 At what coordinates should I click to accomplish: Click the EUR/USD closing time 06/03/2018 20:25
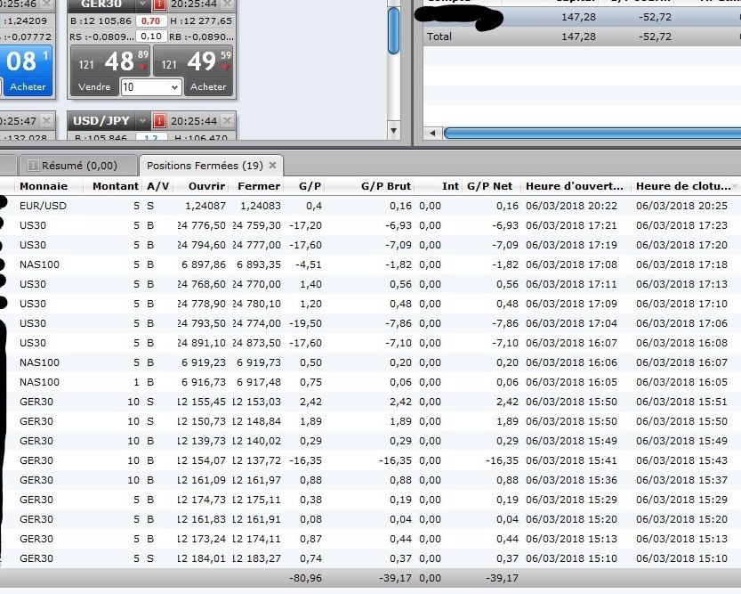681,206
